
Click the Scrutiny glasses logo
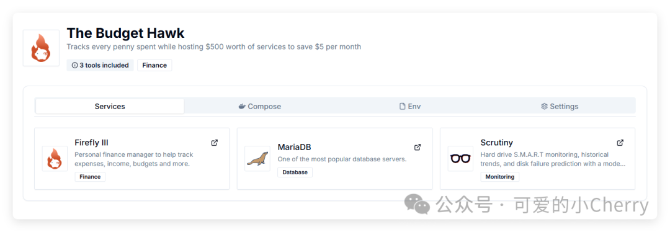coord(460,159)
